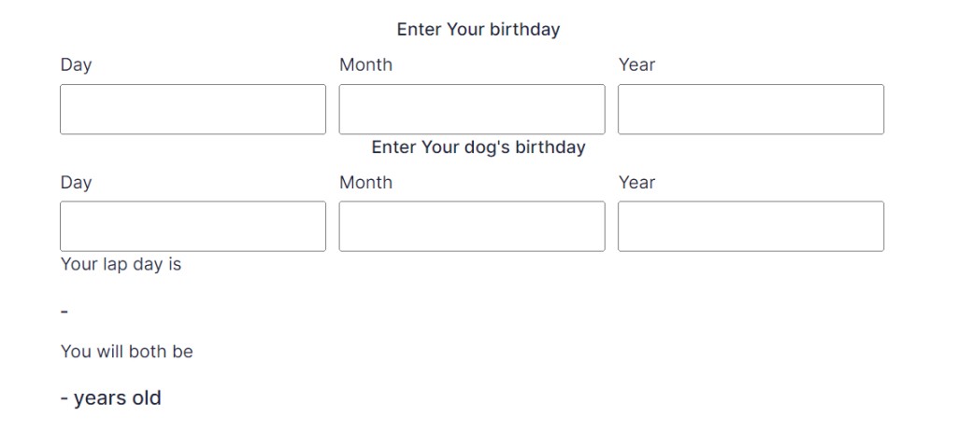Click the Year label in your birthday section
956x445 pixels.
pyautogui.click(x=636, y=65)
